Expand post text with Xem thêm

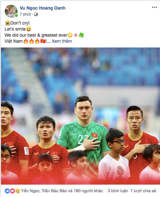pos(62,41)
